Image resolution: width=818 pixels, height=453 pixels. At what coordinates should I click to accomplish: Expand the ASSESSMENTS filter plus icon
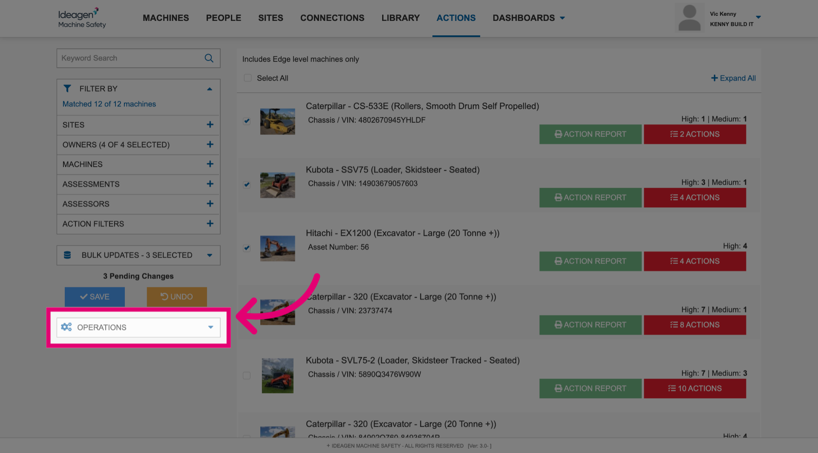click(210, 184)
